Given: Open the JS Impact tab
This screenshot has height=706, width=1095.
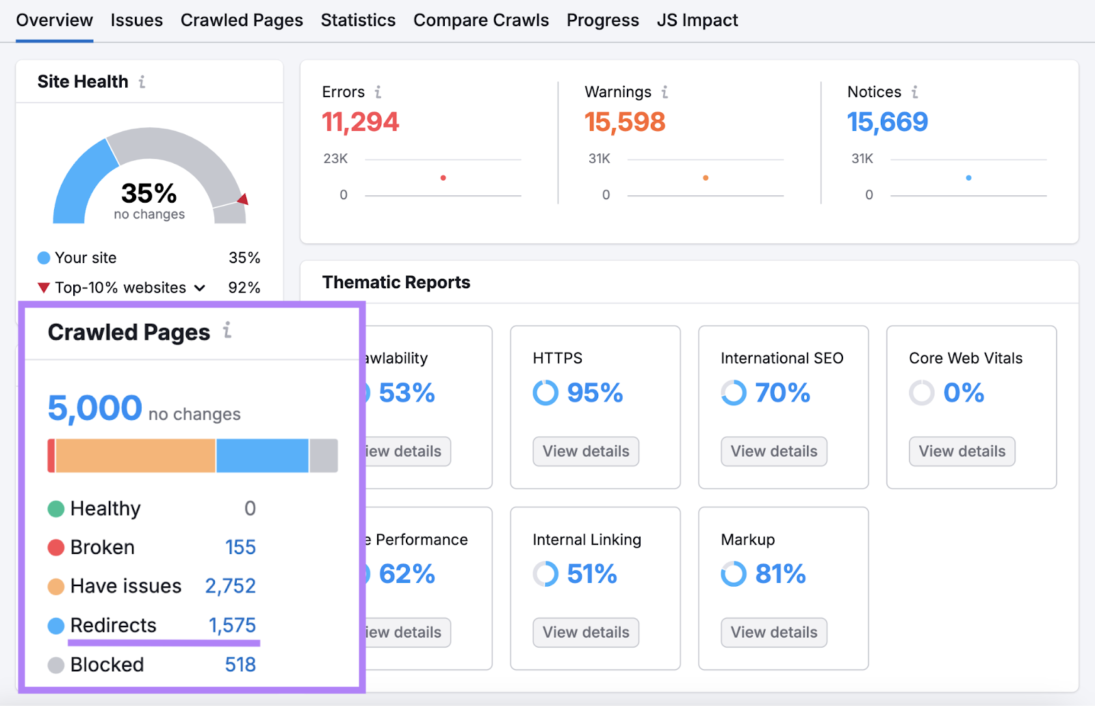Looking at the screenshot, I should (x=697, y=20).
